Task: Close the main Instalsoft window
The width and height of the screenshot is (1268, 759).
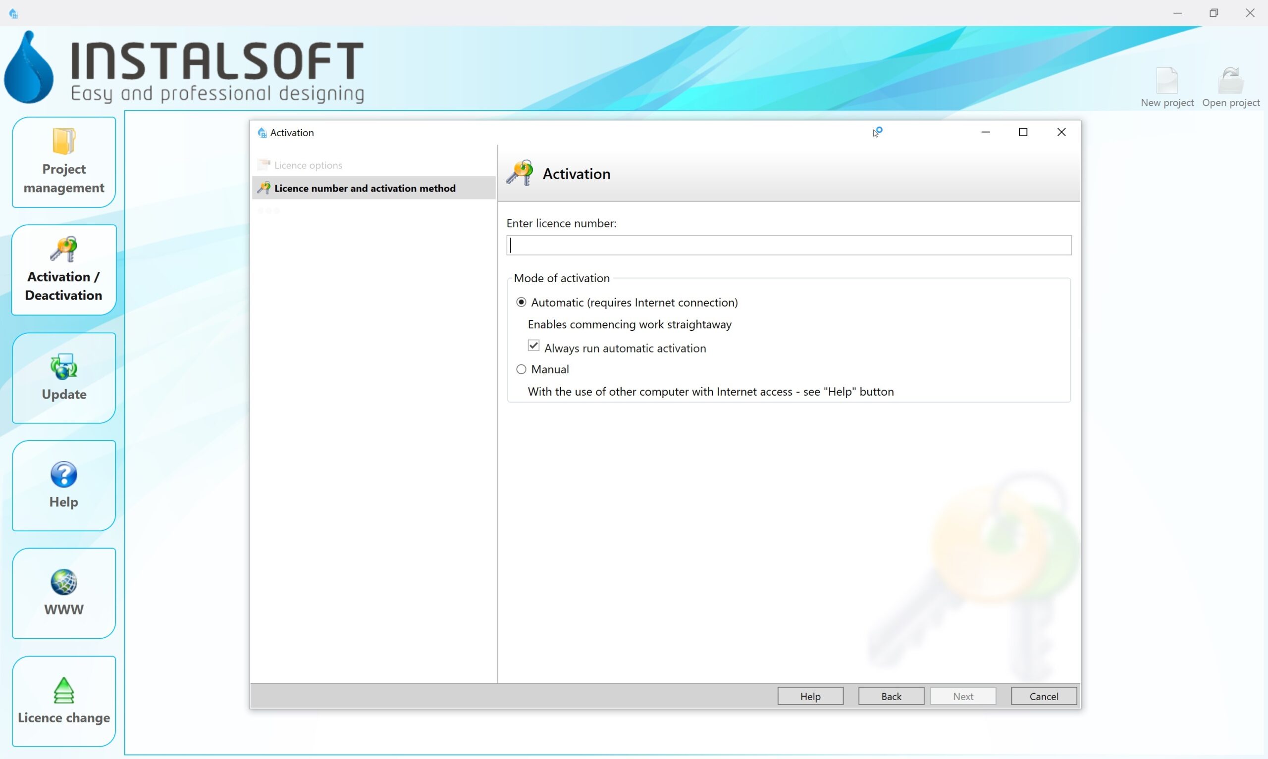Action: pos(1250,13)
